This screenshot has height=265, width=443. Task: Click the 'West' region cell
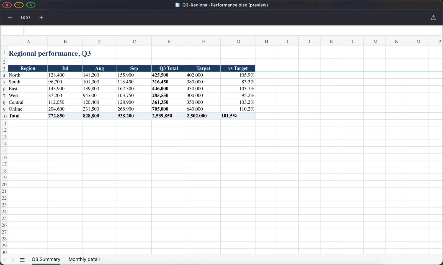(28, 96)
